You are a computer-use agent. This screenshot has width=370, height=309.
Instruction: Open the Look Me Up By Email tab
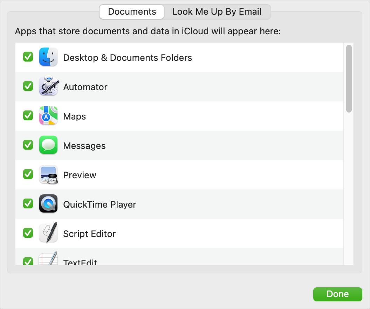point(217,12)
